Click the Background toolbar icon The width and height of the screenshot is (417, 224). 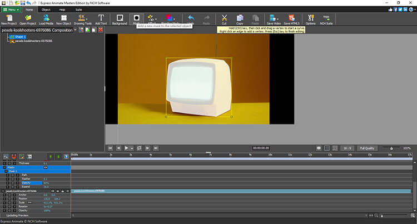pyautogui.click(x=120, y=19)
